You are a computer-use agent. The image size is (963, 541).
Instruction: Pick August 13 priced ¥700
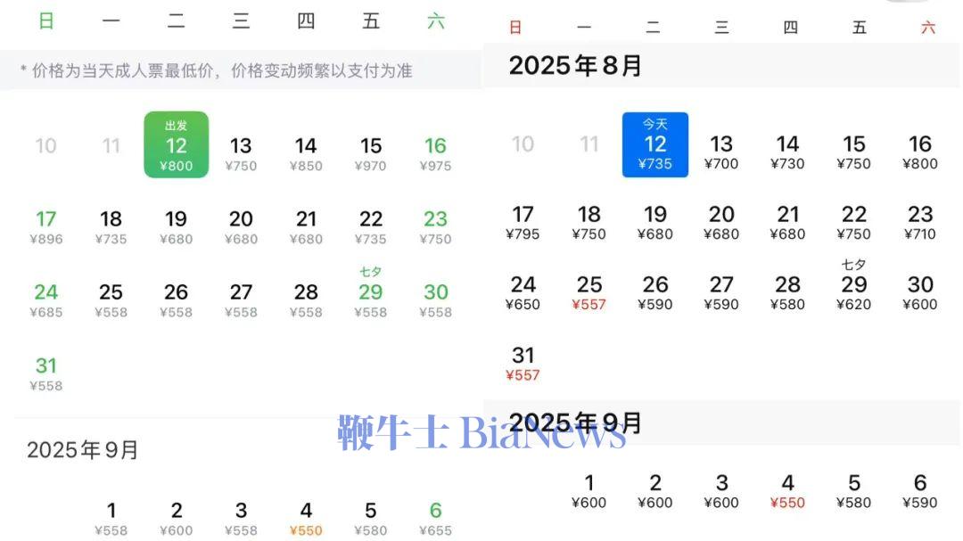[721, 152]
